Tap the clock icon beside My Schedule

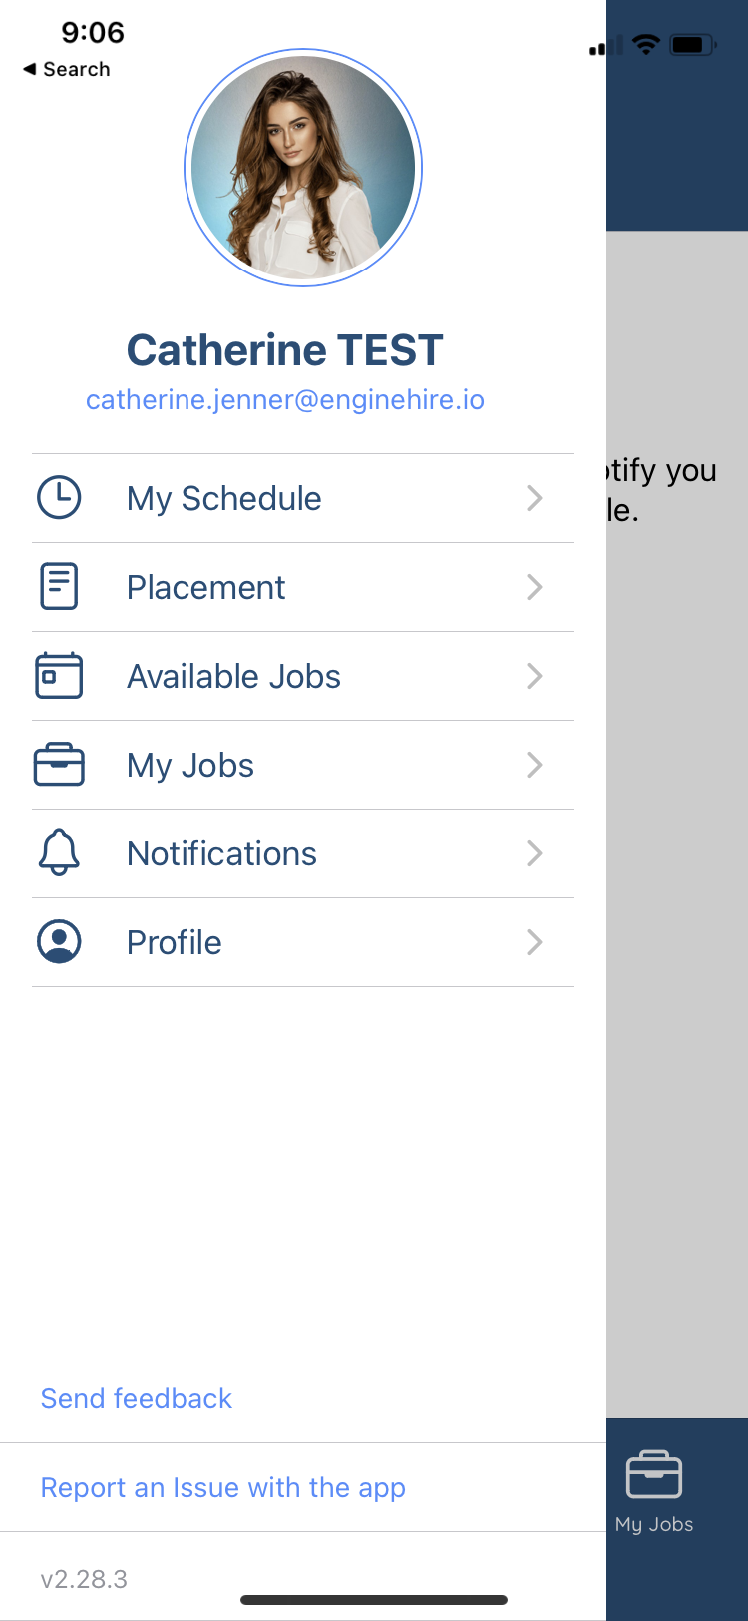click(x=59, y=498)
